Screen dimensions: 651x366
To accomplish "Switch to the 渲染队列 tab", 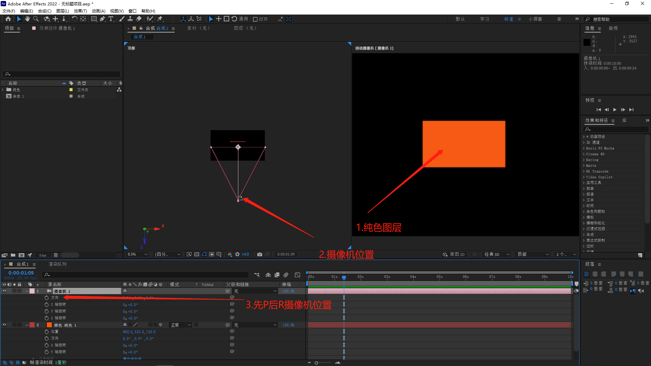I will click(x=57, y=264).
